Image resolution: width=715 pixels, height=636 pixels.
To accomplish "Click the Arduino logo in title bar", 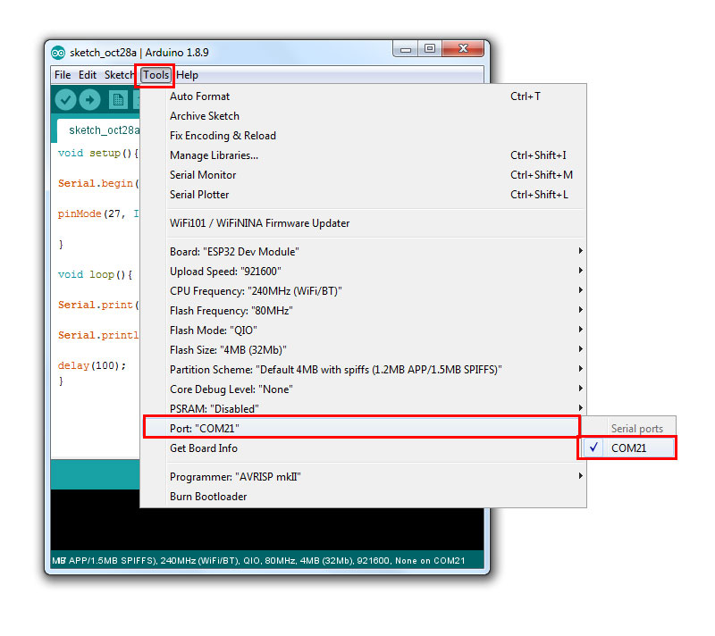I will 58,53.
